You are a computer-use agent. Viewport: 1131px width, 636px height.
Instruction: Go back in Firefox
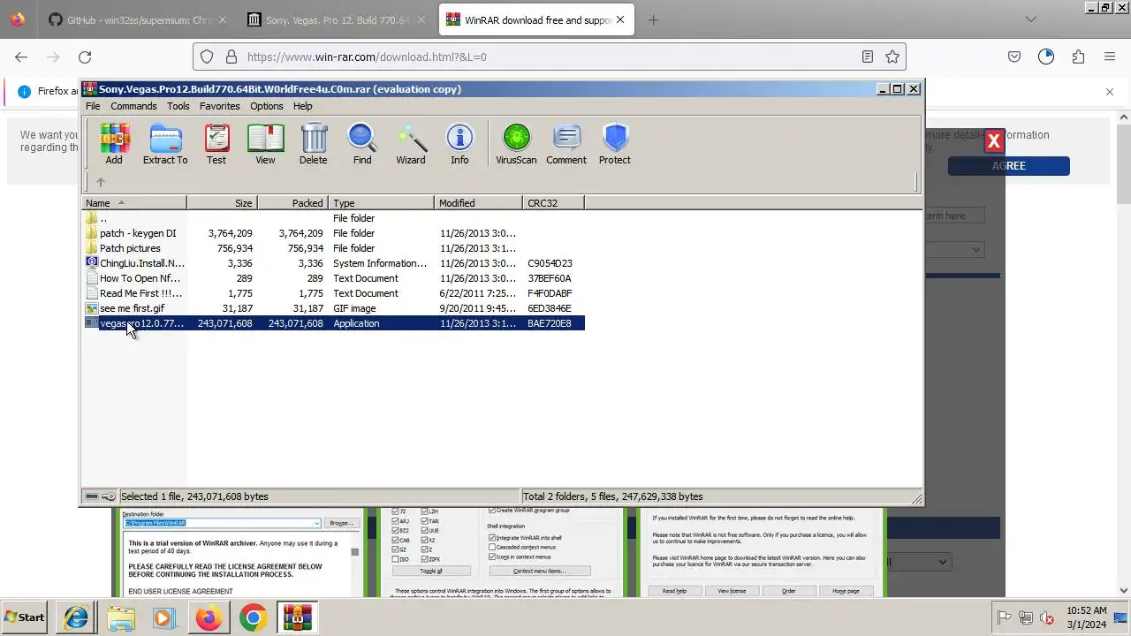click(21, 57)
